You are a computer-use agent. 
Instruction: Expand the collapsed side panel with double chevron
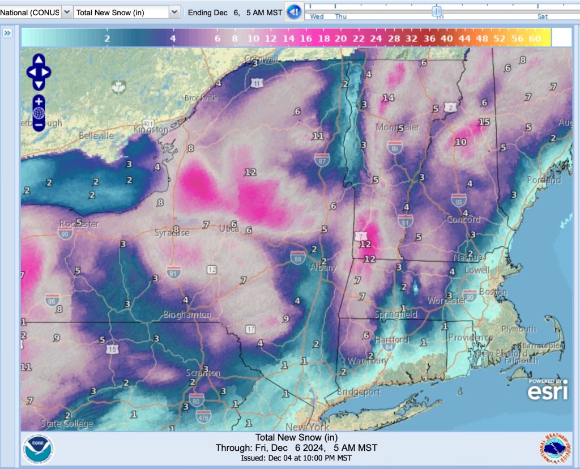tap(7, 33)
